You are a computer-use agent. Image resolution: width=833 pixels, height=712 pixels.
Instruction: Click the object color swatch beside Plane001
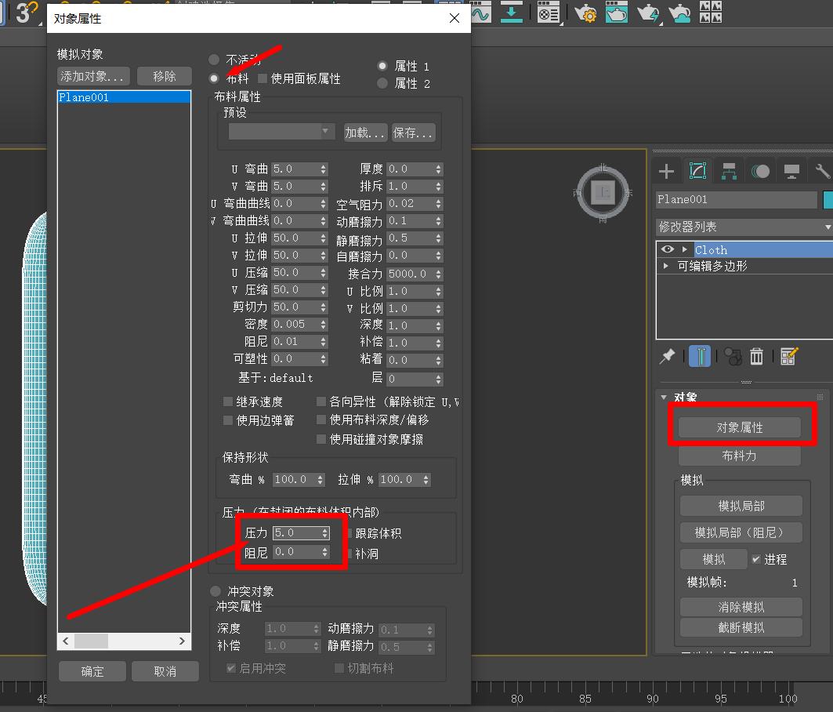[828, 199]
